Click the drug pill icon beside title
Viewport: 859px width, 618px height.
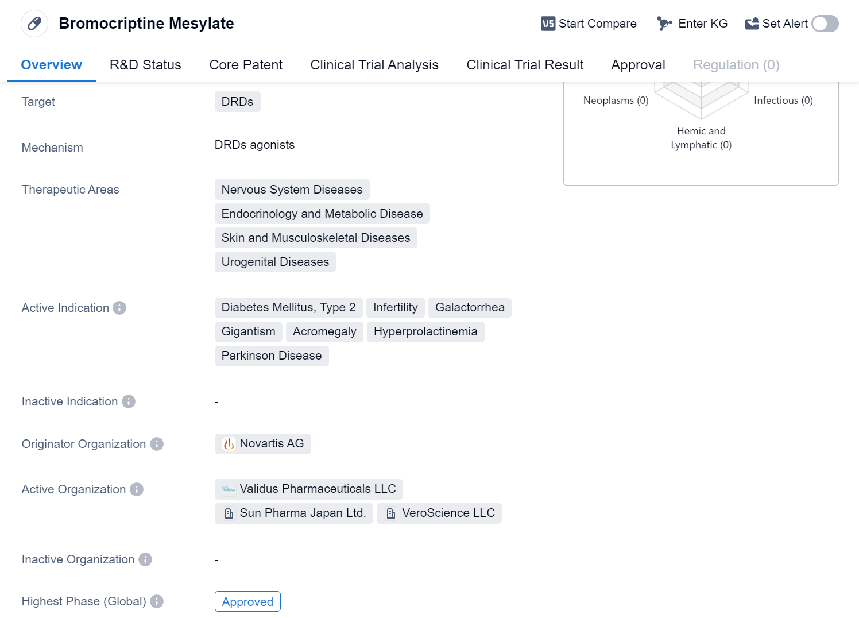pyautogui.click(x=34, y=24)
